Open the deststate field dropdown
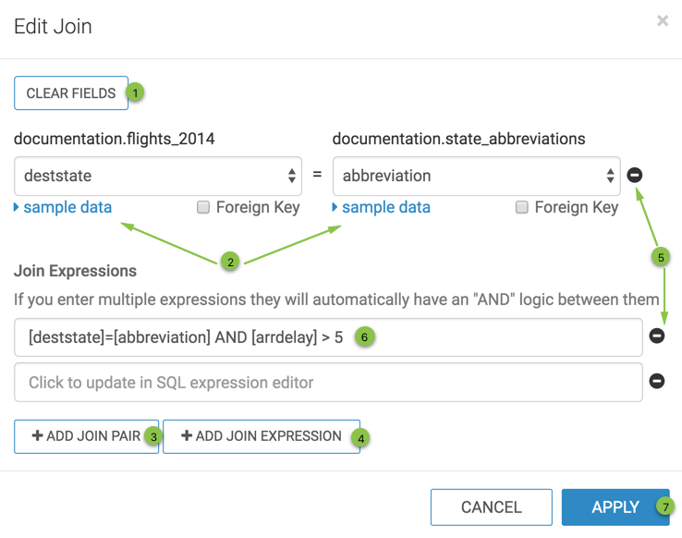Image resolution: width=682 pixels, height=538 pixels. pyautogui.click(x=158, y=176)
